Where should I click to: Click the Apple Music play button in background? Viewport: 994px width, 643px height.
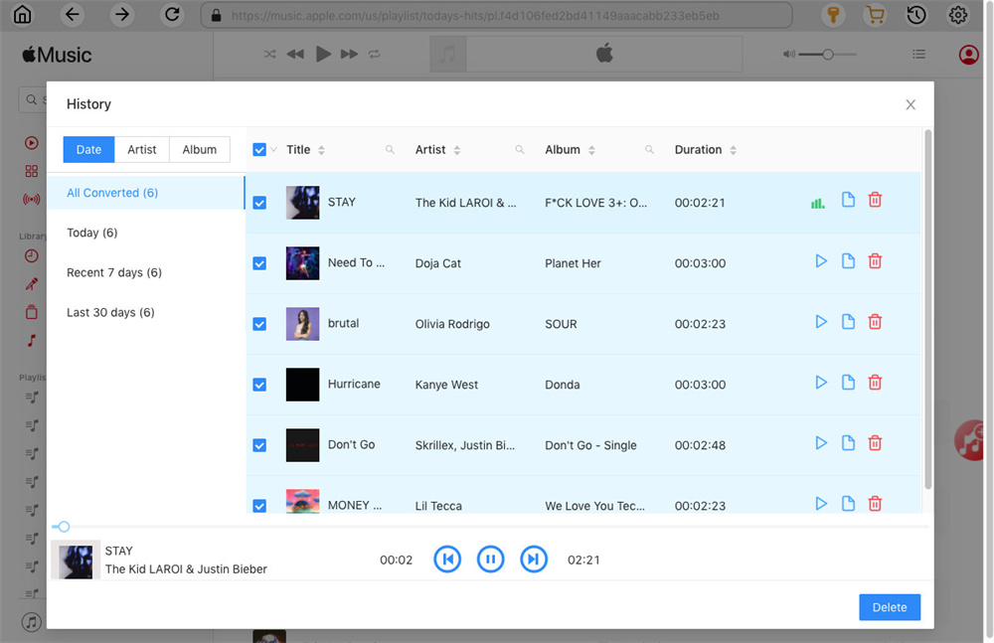[323, 55]
